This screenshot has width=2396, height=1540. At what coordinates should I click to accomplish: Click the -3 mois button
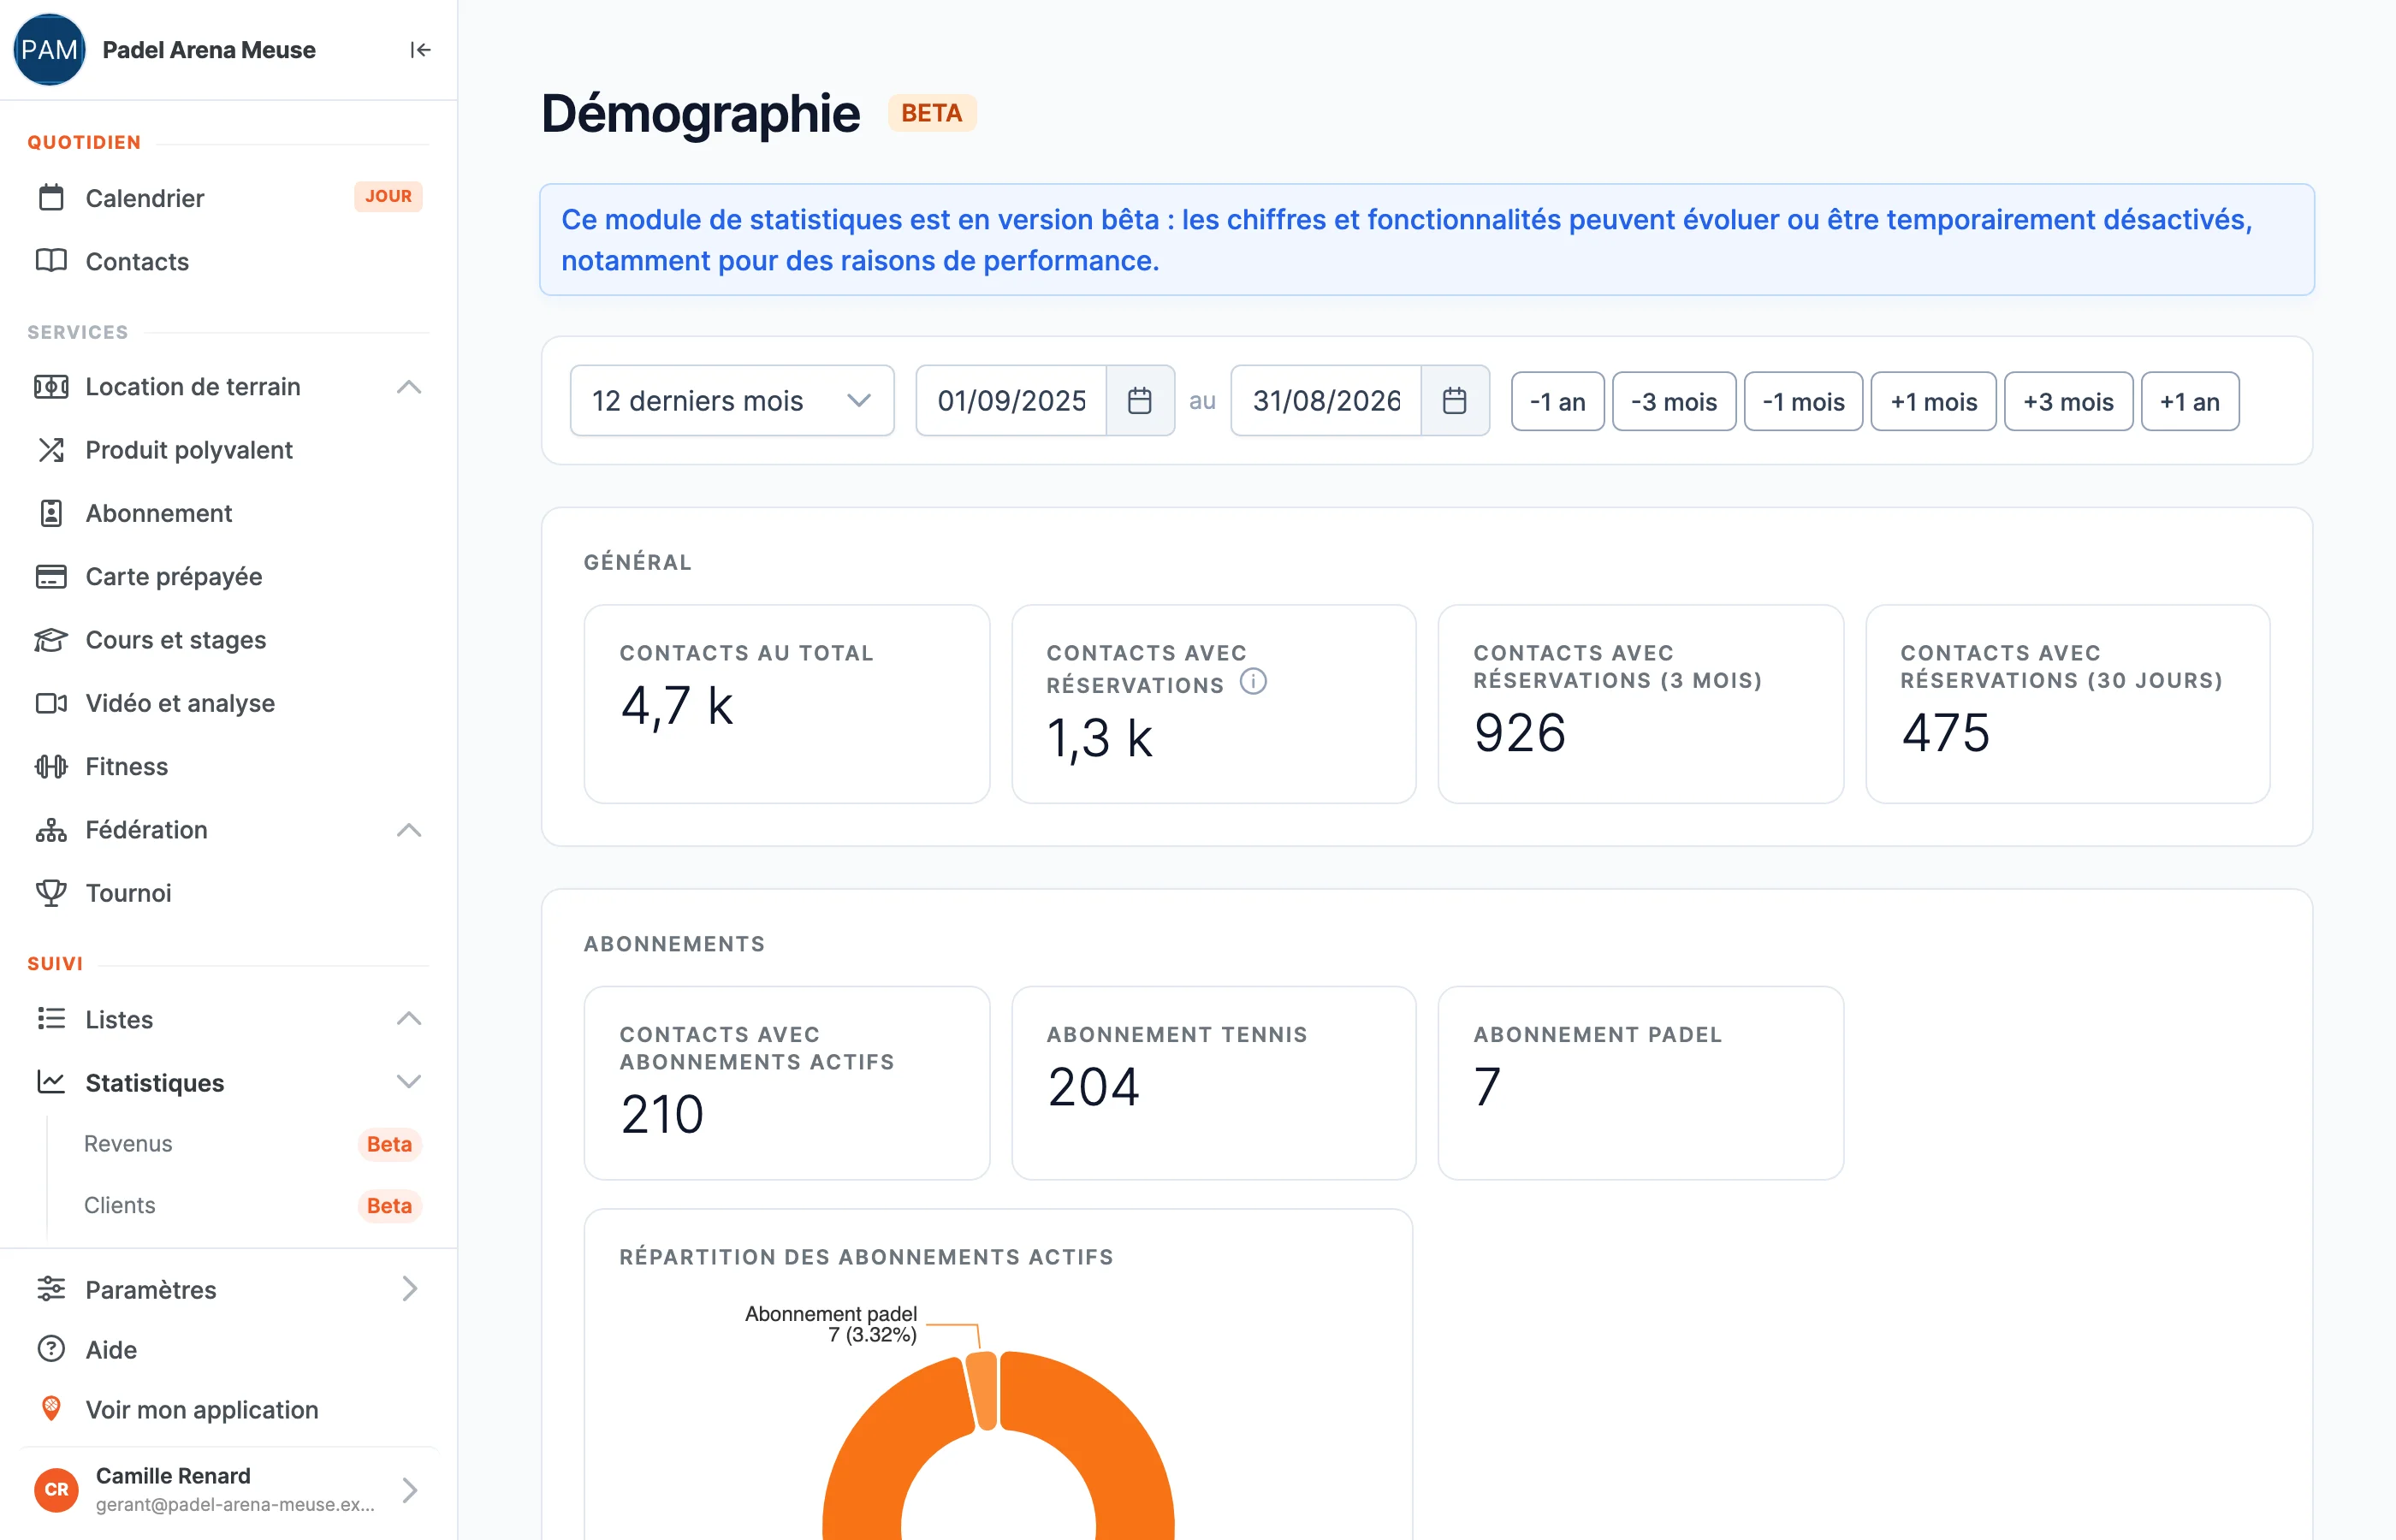pyautogui.click(x=1674, y=402)
